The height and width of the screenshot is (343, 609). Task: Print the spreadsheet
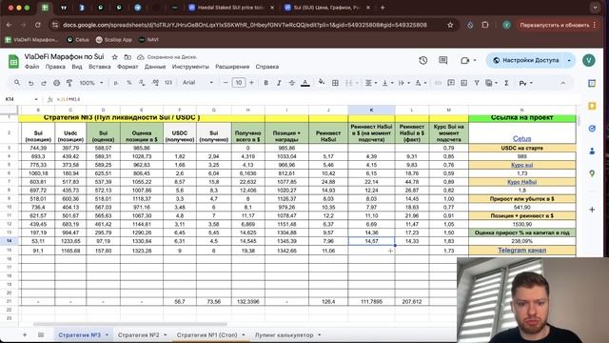(57, 83)
